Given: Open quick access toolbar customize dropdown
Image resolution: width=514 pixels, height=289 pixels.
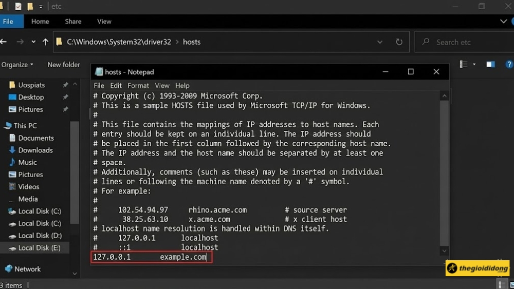Looking at the screenshot, I should 41,7.
